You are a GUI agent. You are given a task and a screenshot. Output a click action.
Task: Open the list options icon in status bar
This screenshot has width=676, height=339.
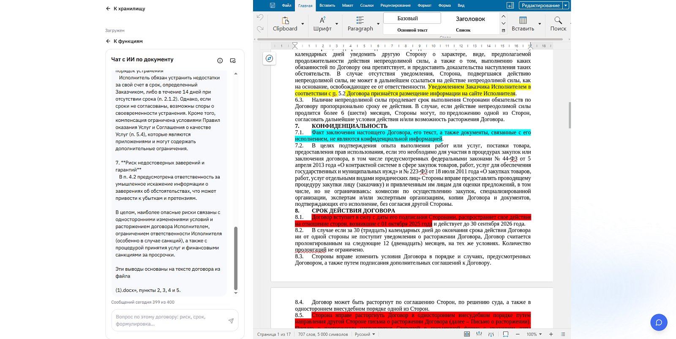(x=563, y=334)
